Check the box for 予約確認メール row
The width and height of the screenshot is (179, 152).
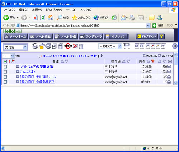pos(5,77)
